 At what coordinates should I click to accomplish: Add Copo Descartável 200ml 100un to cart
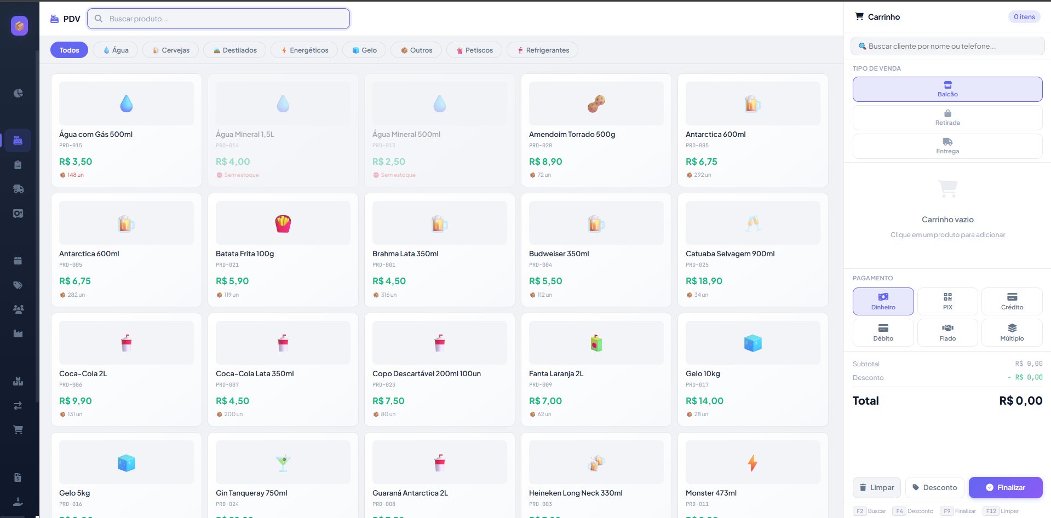click(440, 370)
